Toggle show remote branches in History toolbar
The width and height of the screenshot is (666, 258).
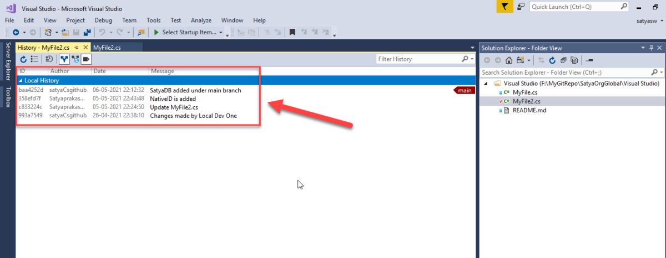pos(75,59)
